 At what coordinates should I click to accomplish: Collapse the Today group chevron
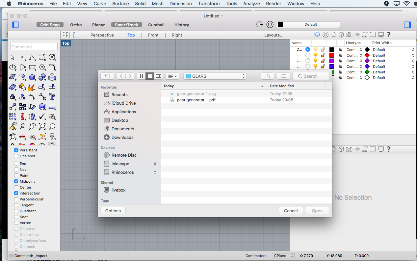pos(262,86)
